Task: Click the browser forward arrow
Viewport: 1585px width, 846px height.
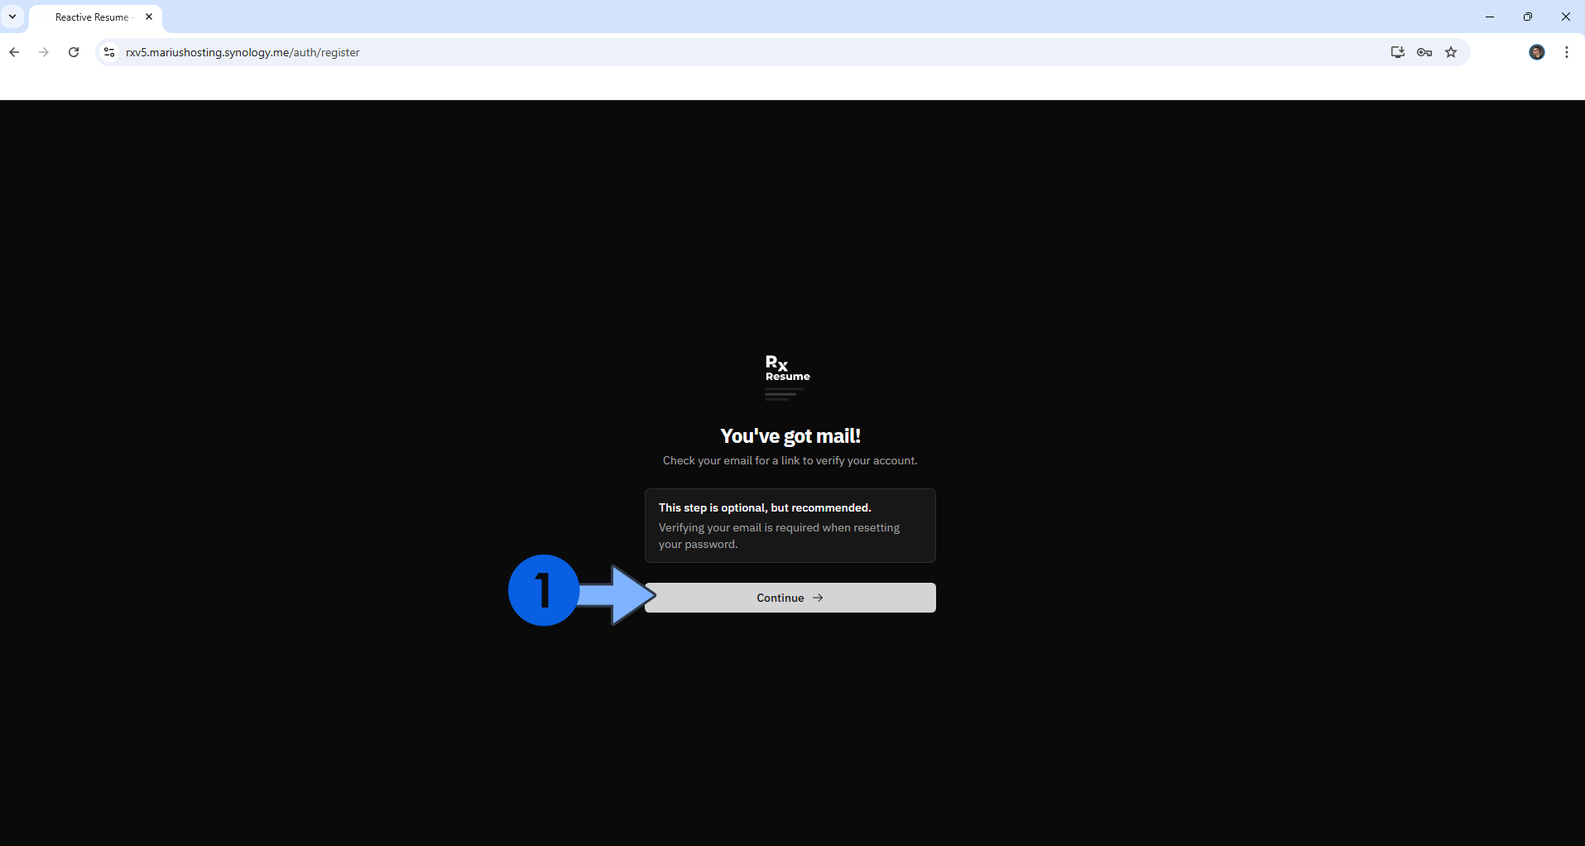Action: (x=44, y=52)
